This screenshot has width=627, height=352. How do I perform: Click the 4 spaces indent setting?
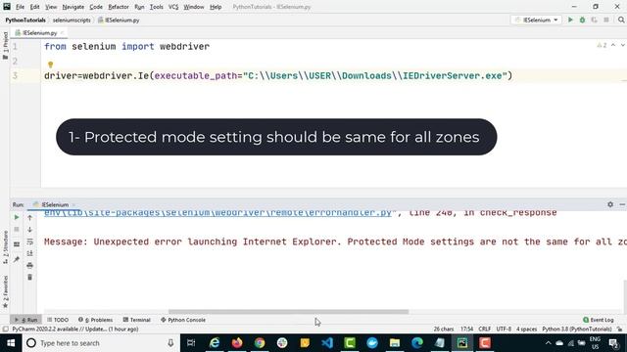coord(526,329)
